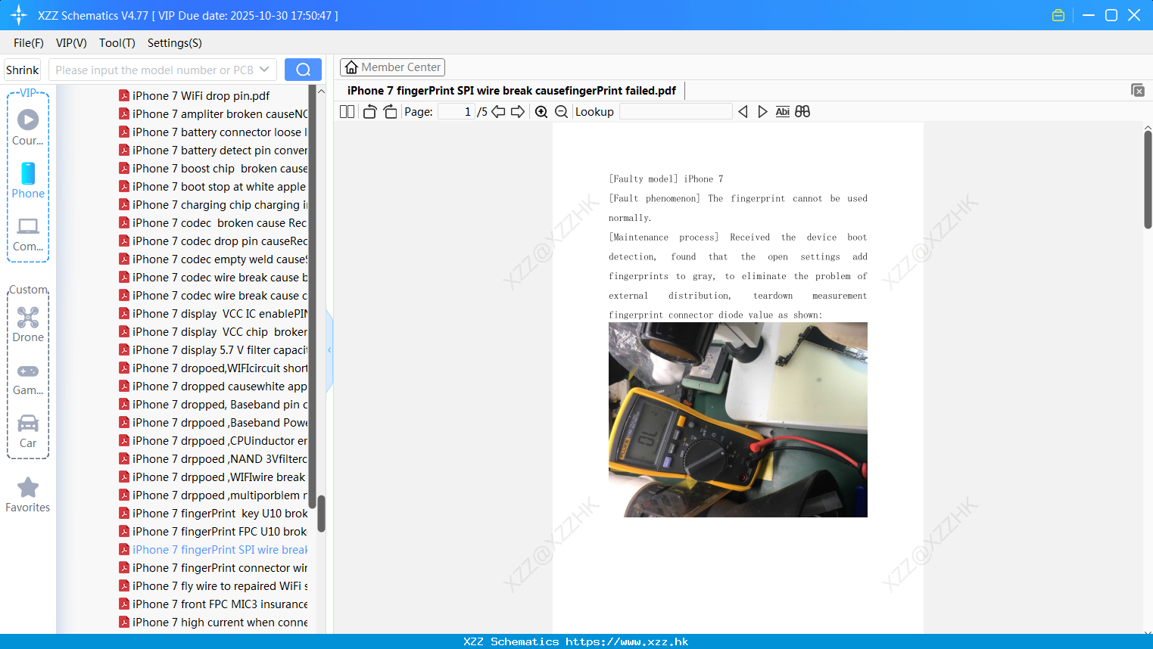This screenshot has height=649, width=1153.
Task: Open iPhone 7 dropped causewhite apple file
Action: click(220, 386)
